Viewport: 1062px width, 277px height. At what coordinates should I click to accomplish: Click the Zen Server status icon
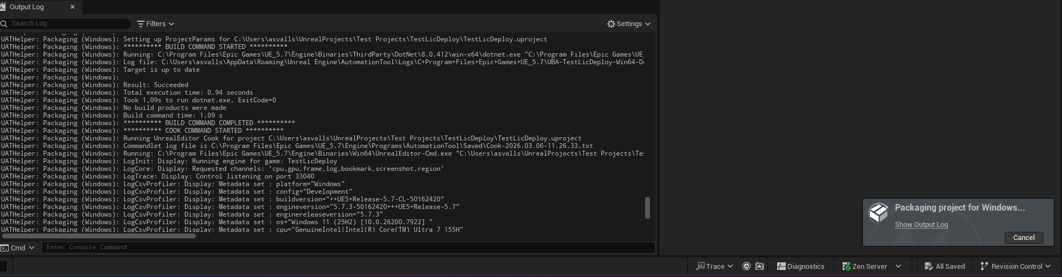coord(846,266)
